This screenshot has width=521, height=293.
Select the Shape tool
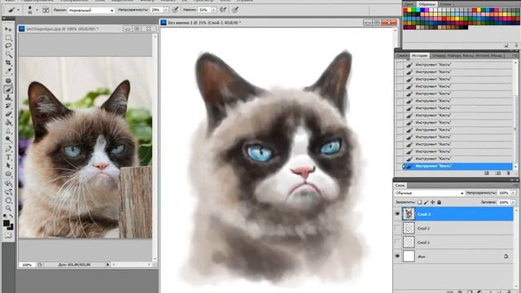[8, 174]
